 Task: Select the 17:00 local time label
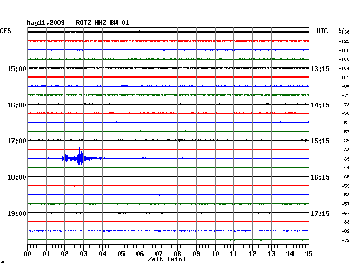pos(17,141)
